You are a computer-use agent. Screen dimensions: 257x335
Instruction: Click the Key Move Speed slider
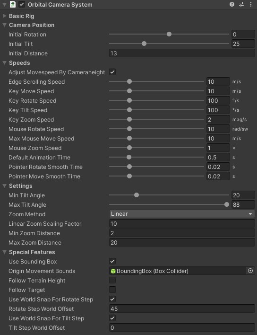pyautogui.click(x=156, y=91)
